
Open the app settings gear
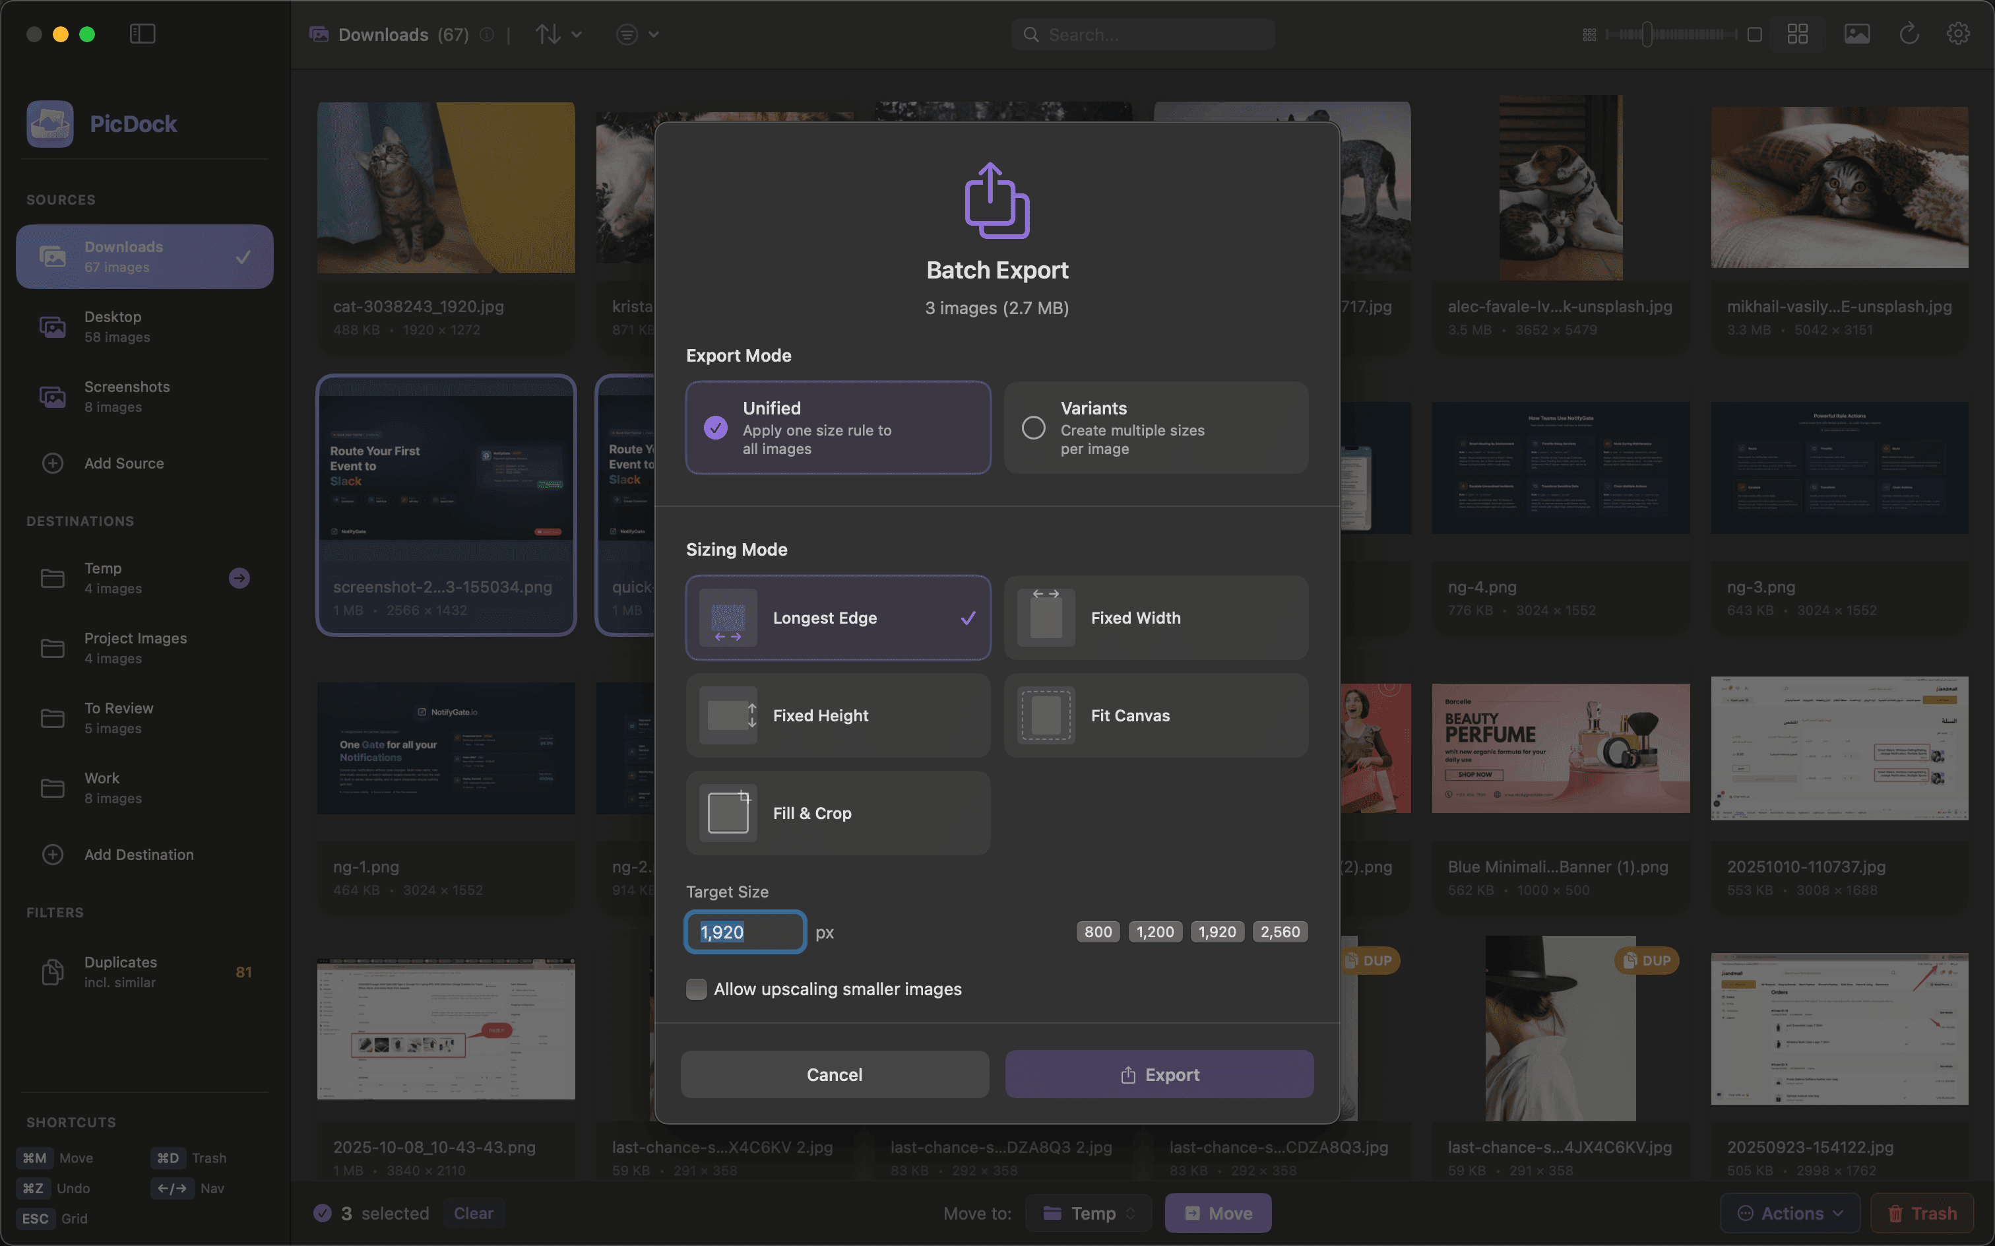[x=1958, y=34]
